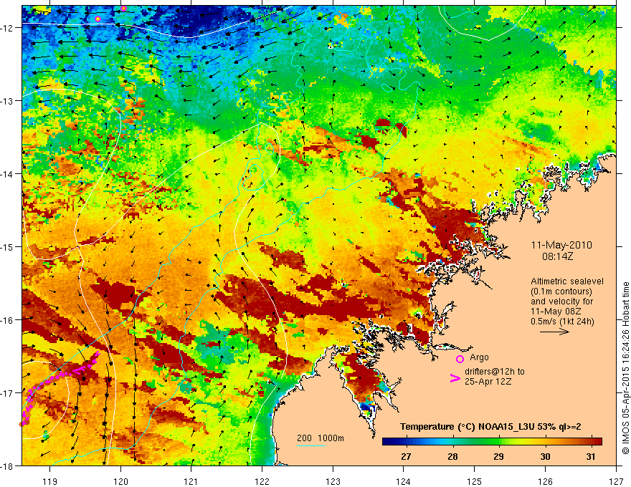The image size is (631, 487).
Task: Click the 'Altimetric sealevel' label
Action: (x=567, y=281)
